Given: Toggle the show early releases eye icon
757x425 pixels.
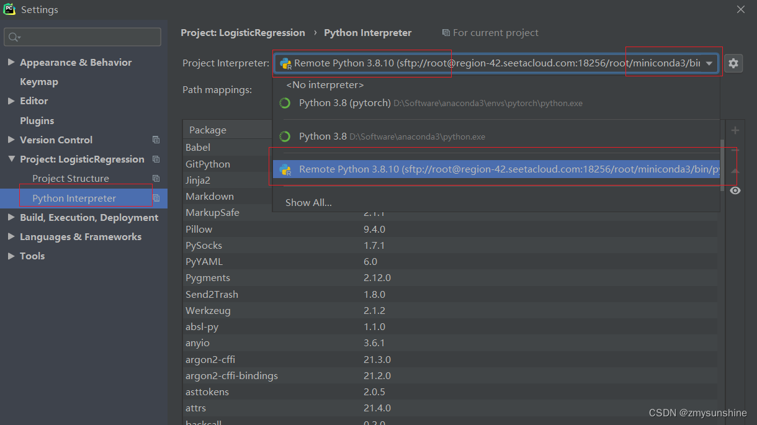Looking at the screenshot, I should click(735, 190).
